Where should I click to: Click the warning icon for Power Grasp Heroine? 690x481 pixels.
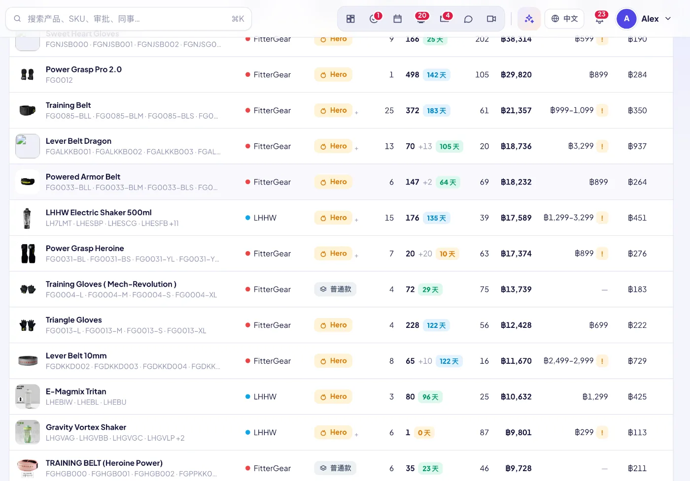pyautogui.click(x=602, y=254)
